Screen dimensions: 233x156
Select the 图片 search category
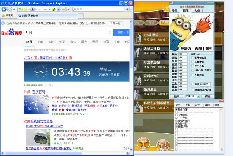[x=84, y=42]
